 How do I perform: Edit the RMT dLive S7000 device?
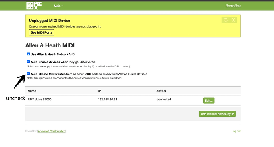(x=208, y=100)
